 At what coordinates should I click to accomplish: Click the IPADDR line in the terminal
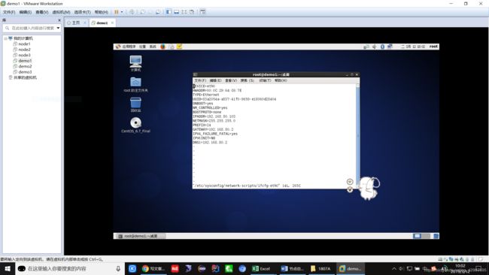(214, 116)
